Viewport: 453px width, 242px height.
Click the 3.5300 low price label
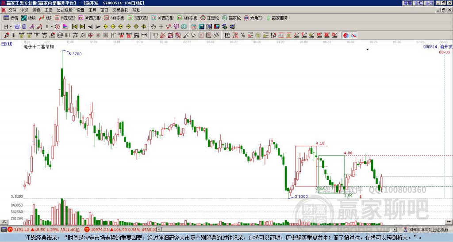pyautogui.click(x=301, y=197)
